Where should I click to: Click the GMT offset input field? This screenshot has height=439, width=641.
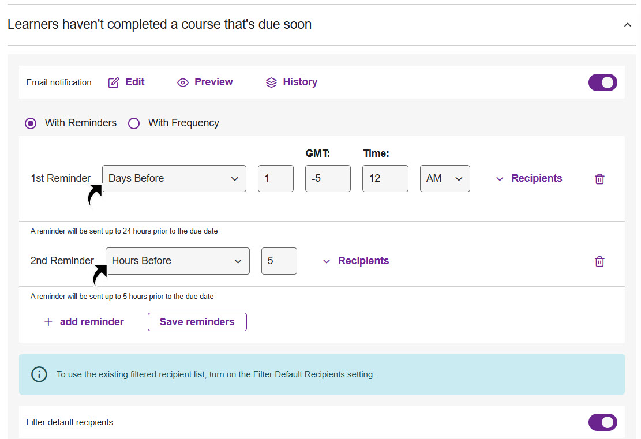(x=327, y=178)
